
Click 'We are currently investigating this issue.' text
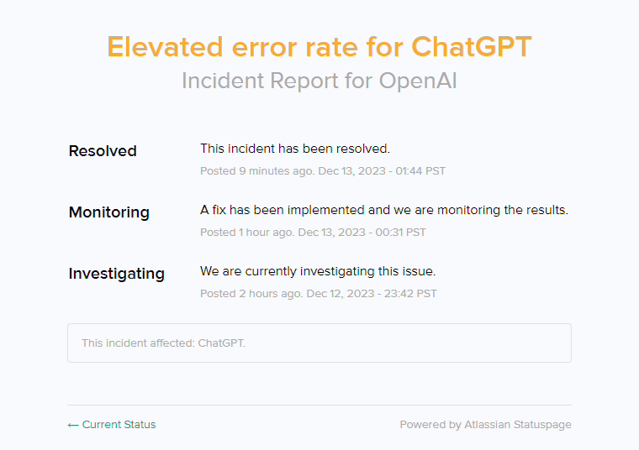318,271
